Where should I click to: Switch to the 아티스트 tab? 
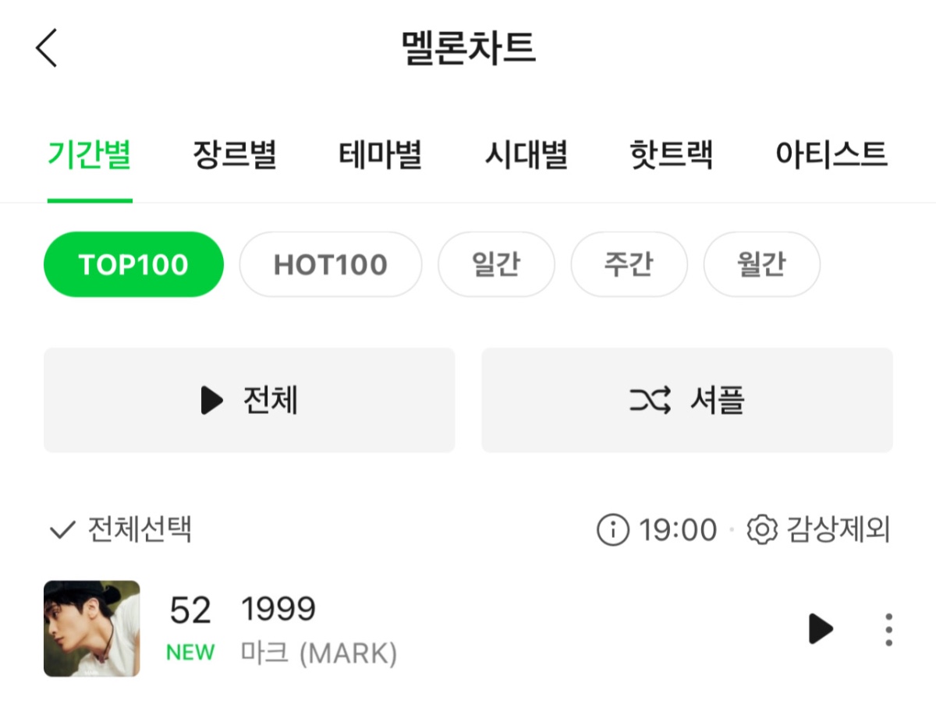pos(831,154)
